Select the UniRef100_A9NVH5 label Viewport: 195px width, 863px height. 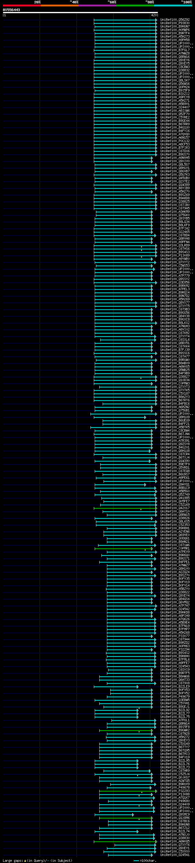coord(175,158)
